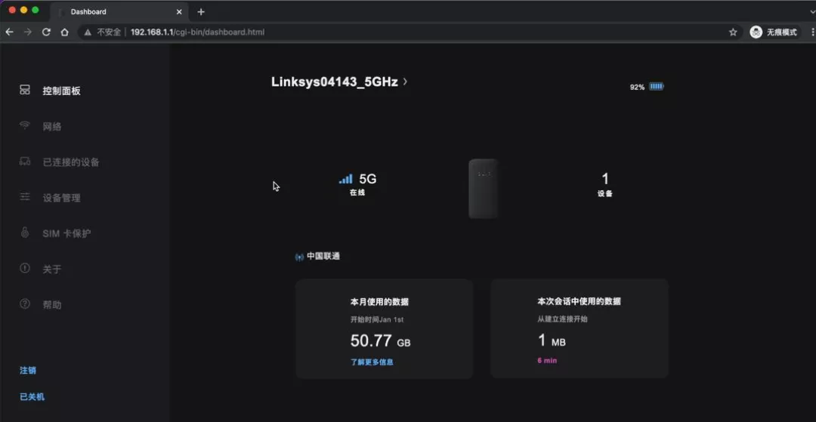The height and width of the screenshot is (422, 816).
Task: Click the 开始时间Jan 1st text
Action: (x=377, y=319)
